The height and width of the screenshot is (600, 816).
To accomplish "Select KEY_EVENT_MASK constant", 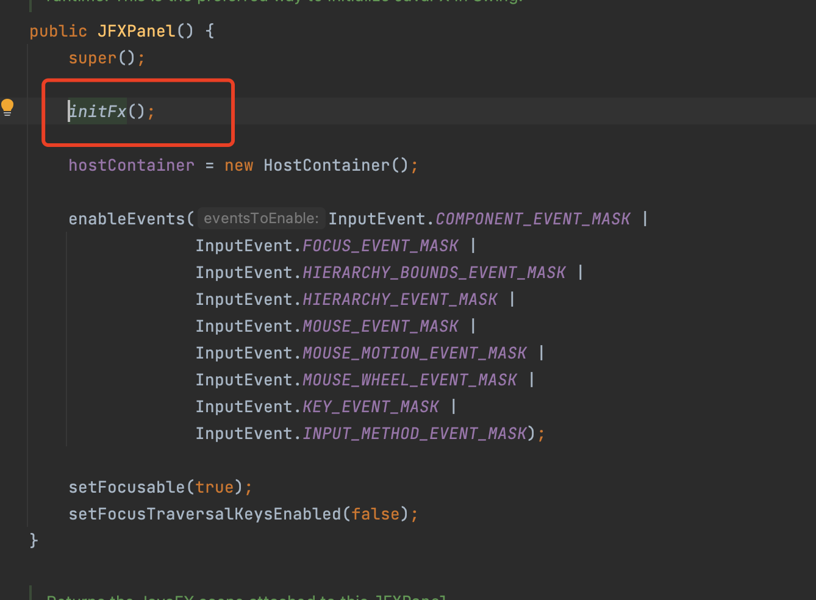I will 370,406.
